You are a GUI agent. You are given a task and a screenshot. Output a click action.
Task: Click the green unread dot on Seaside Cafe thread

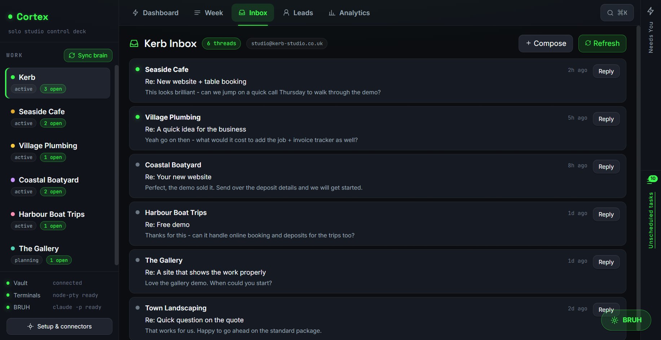tap(137, 69)
